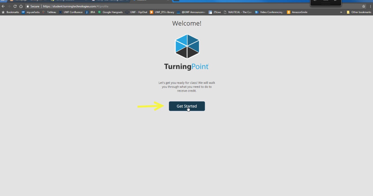373x196 pixels.
Task: Open the browser home page
Action: 21,6
